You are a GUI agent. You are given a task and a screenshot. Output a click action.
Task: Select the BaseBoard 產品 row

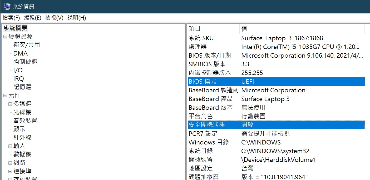click(276, 99)
